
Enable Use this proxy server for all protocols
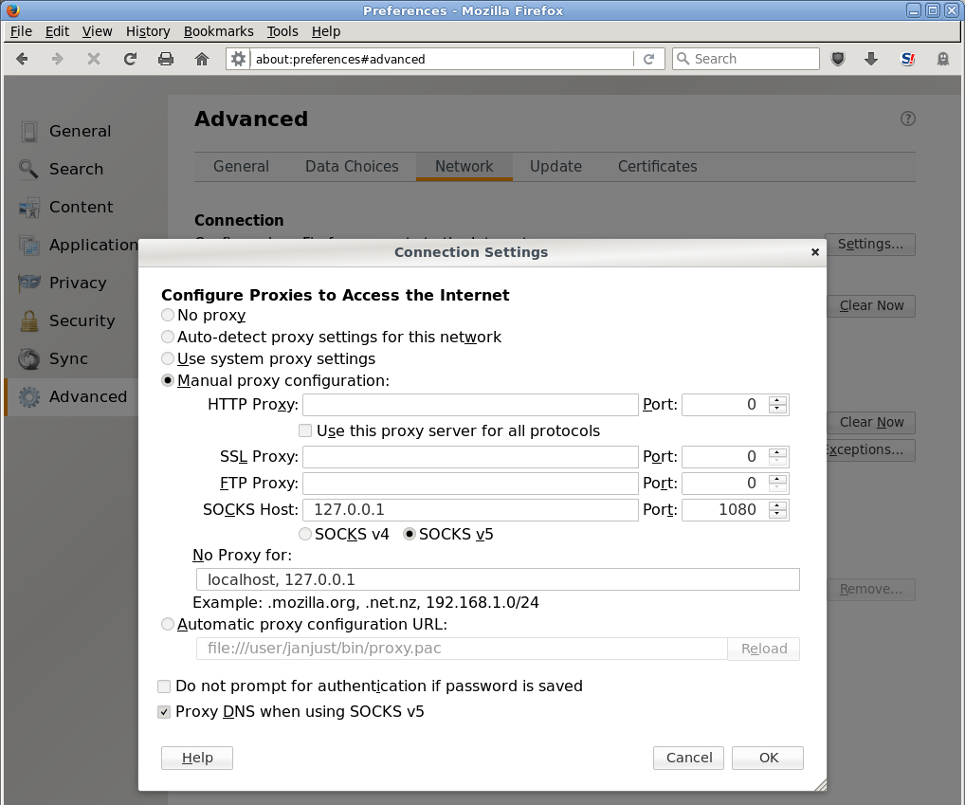[x=305, y=430]
